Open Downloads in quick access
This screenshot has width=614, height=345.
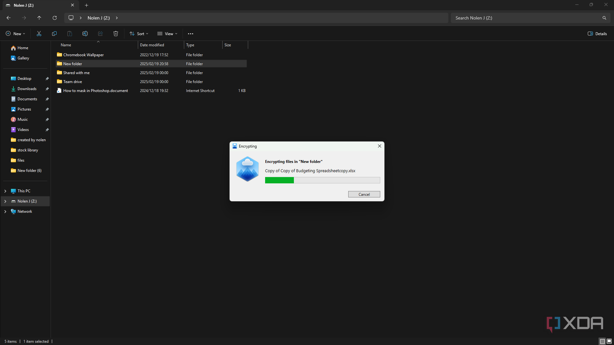[x=27, y=89]
